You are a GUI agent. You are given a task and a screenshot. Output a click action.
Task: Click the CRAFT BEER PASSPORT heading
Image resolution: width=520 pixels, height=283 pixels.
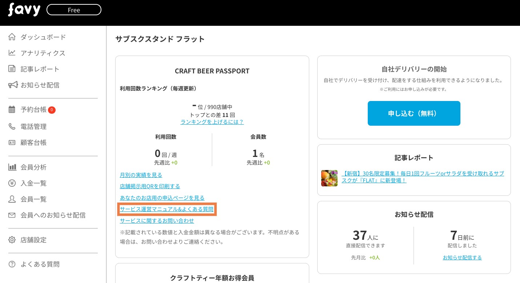pyautogui.click(x=212, y=71)
